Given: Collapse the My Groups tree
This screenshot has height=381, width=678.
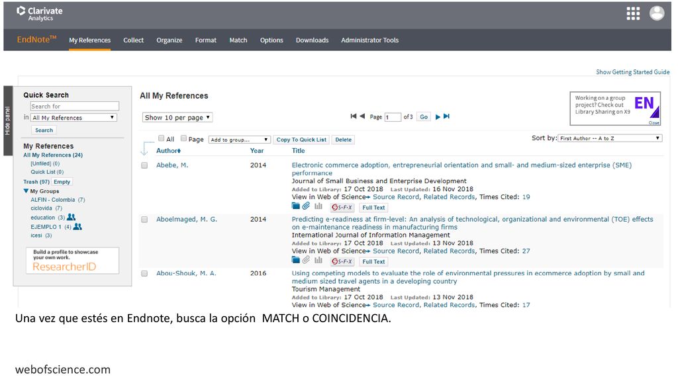Looking at the screenshot, I should (26, 191).
